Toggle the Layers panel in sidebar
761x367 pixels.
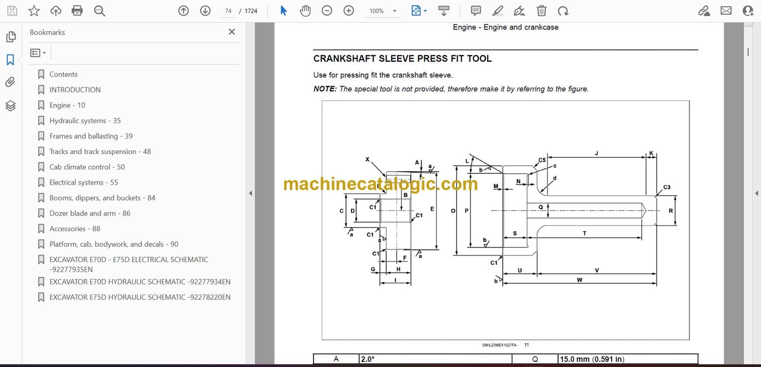11,105
